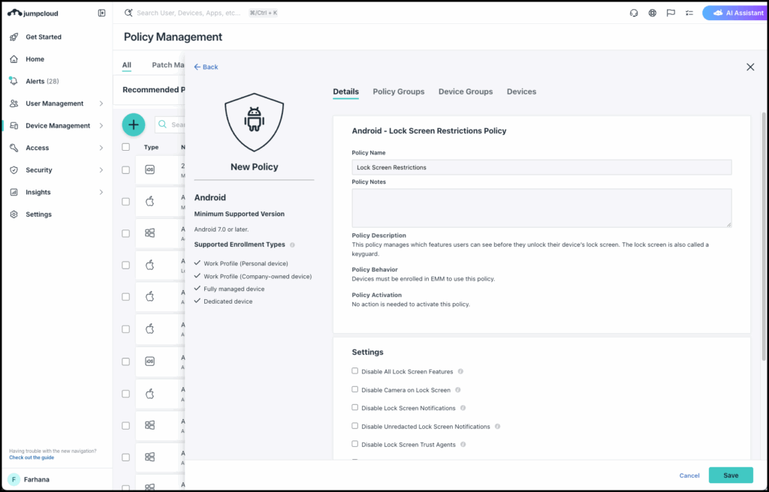Click the flag icon in top bar
Screen dimensions: 769x492
(x=671, y=13)
